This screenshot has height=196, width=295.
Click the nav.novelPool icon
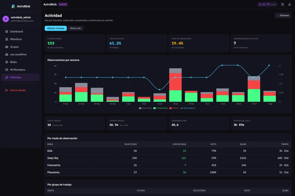tap(7, 55)
